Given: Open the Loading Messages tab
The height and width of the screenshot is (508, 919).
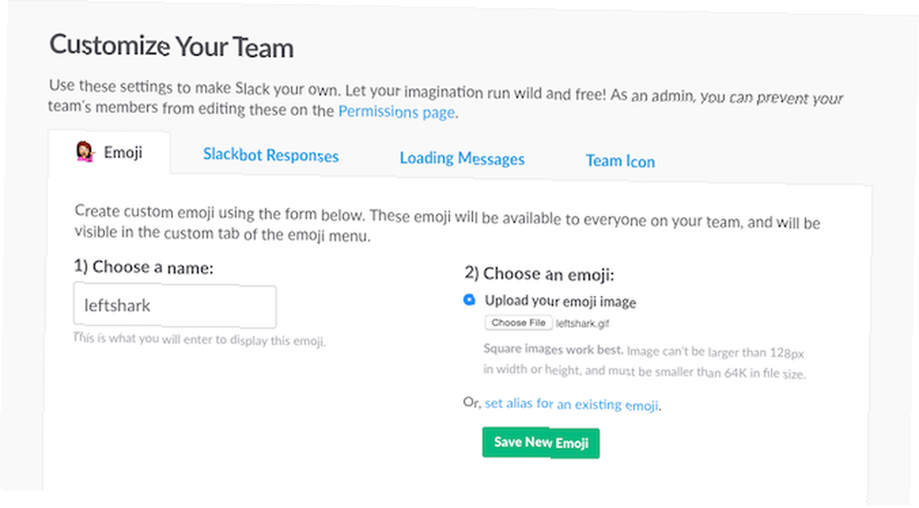Looking at the screenshot, I should [462, 158].
